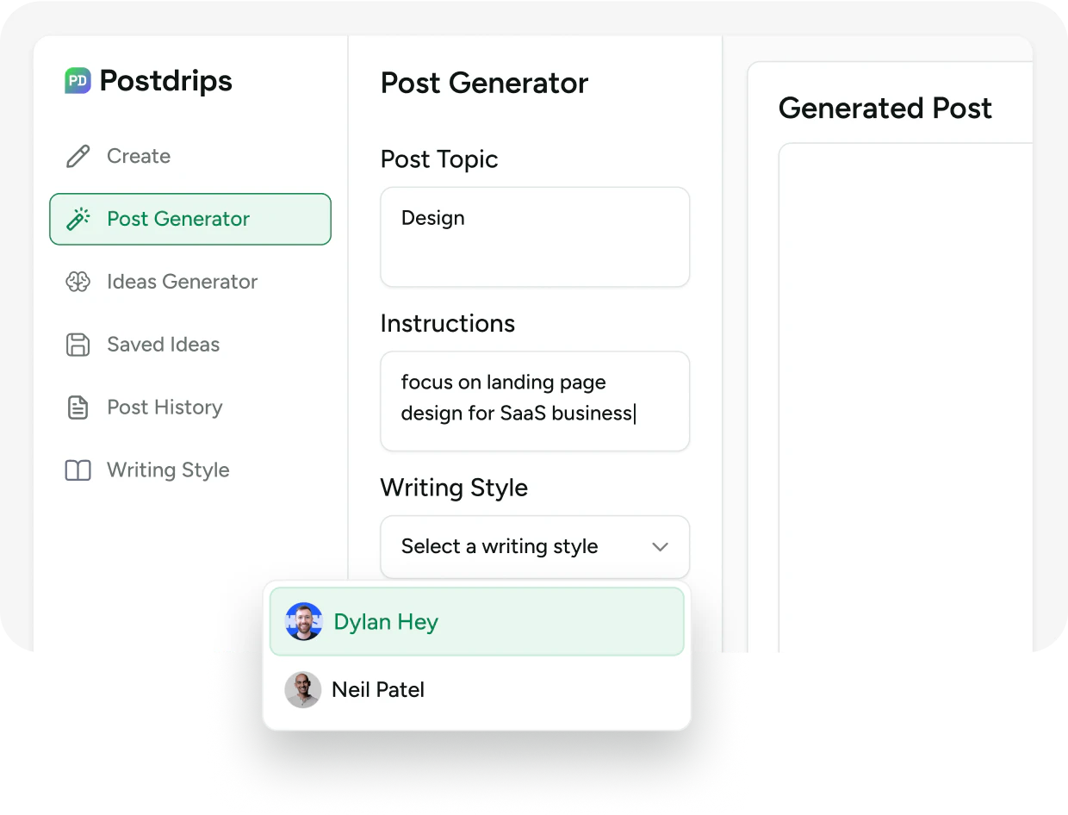Click the save icon next to Saved Ideas
The image size is (1068, 815).
click(x=78, y=345)
